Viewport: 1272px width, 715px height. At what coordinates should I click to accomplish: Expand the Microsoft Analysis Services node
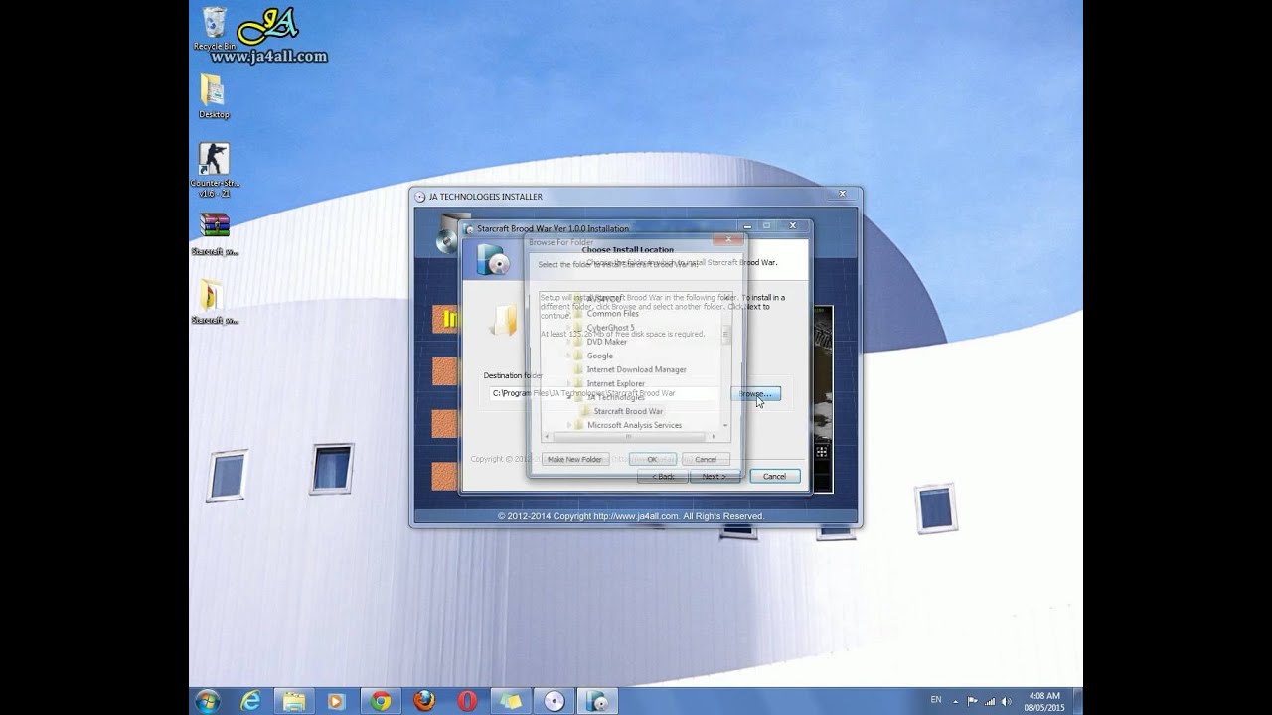(x=568, y=425)
